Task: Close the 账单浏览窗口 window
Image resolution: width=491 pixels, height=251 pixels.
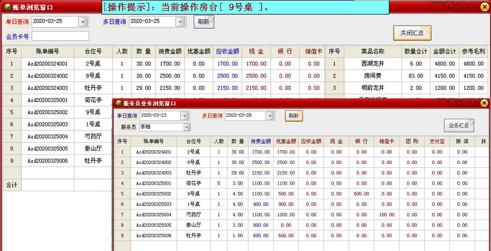Action: coord(484,7)
